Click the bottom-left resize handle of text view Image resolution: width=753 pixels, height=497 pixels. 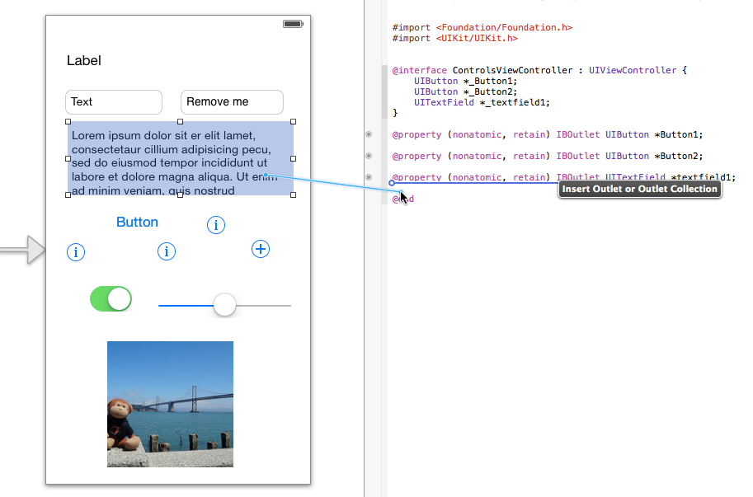pos(68,195)
